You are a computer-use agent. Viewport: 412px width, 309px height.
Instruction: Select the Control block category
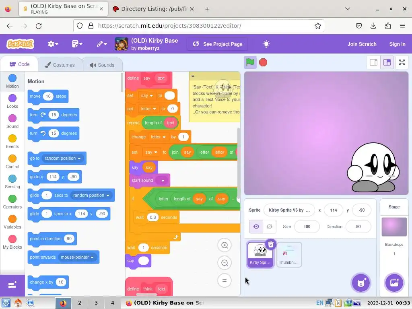12,162
